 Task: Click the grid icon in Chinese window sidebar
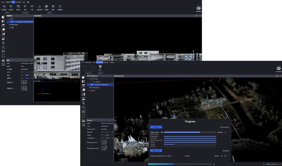(3, 52)
